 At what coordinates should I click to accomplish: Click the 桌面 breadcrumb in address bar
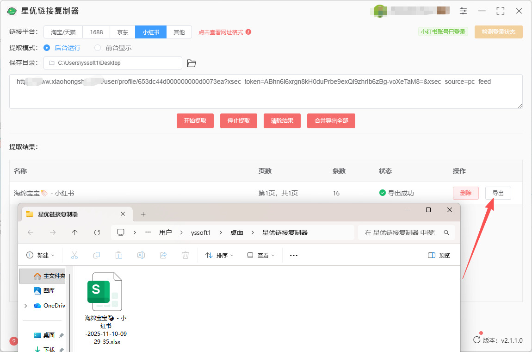pos(237,233)
